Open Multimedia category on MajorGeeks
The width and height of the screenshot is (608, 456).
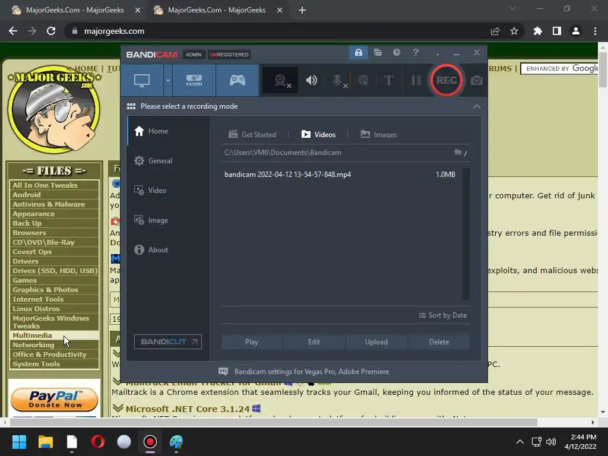(x=32, y=335)
